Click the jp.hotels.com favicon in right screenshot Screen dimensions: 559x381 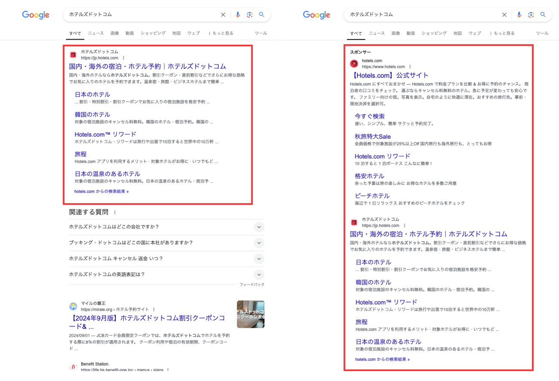point(354,222)
